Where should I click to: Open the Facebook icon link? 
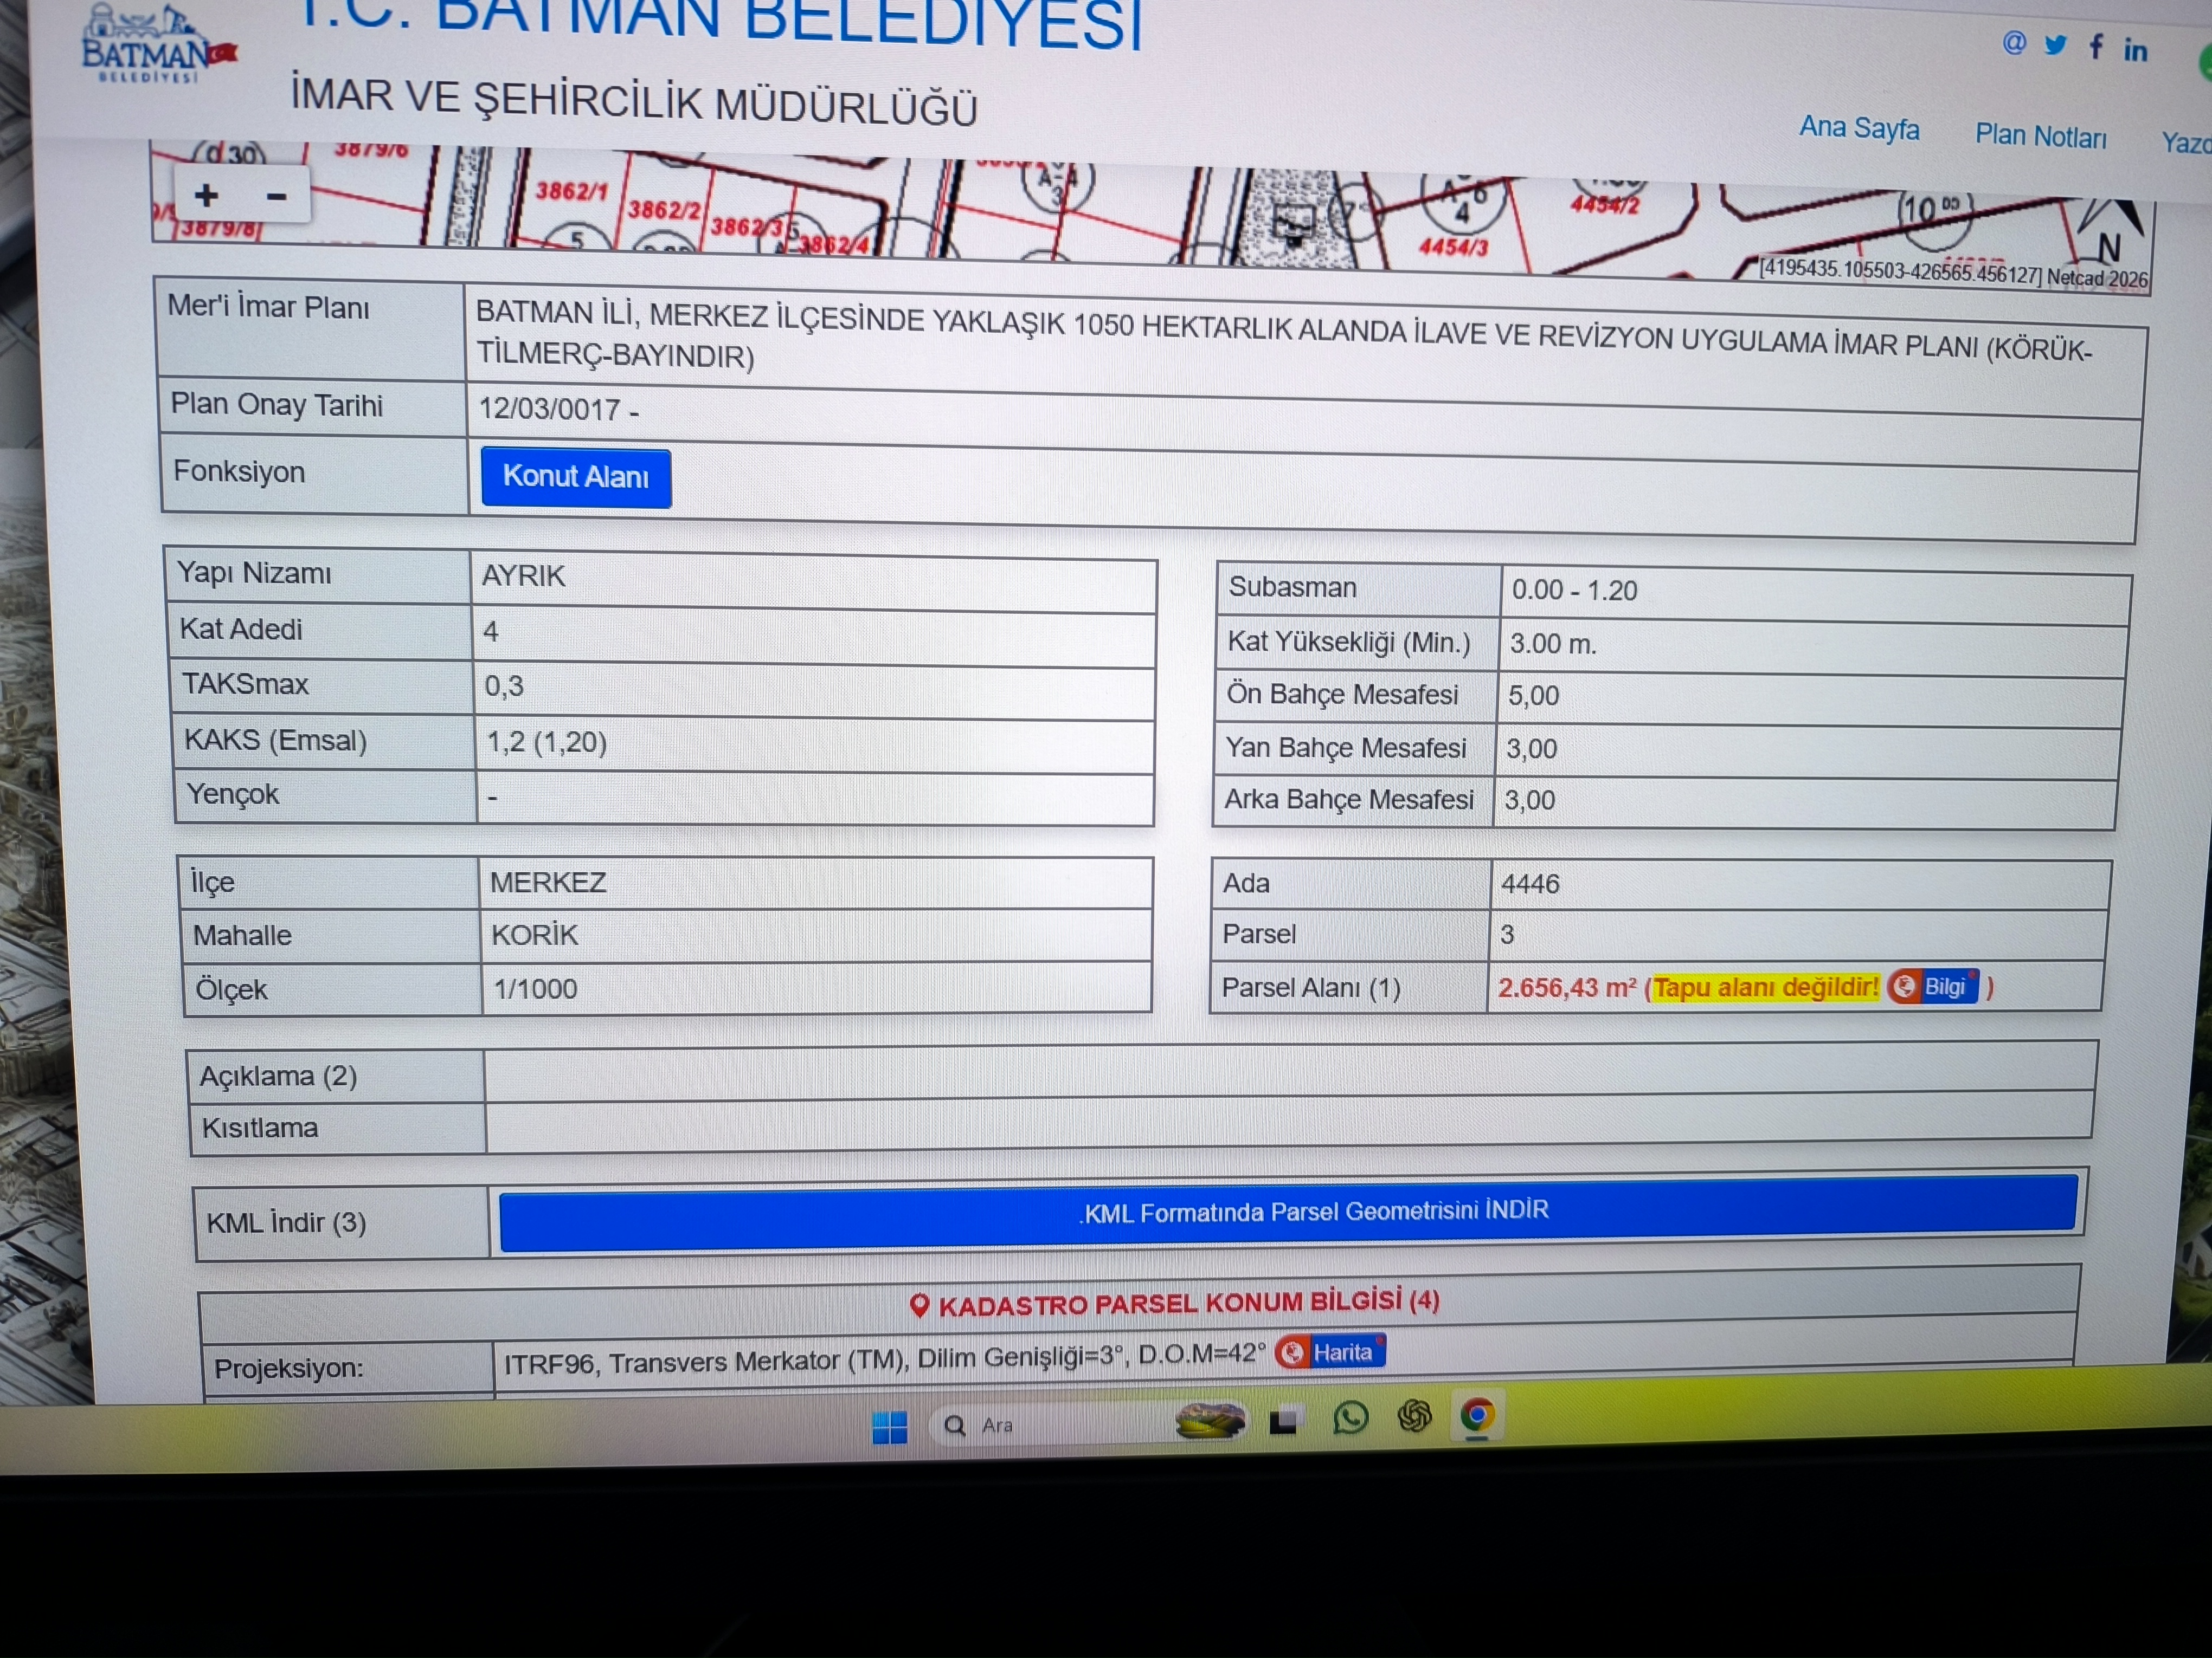(x=2096, y=46)
